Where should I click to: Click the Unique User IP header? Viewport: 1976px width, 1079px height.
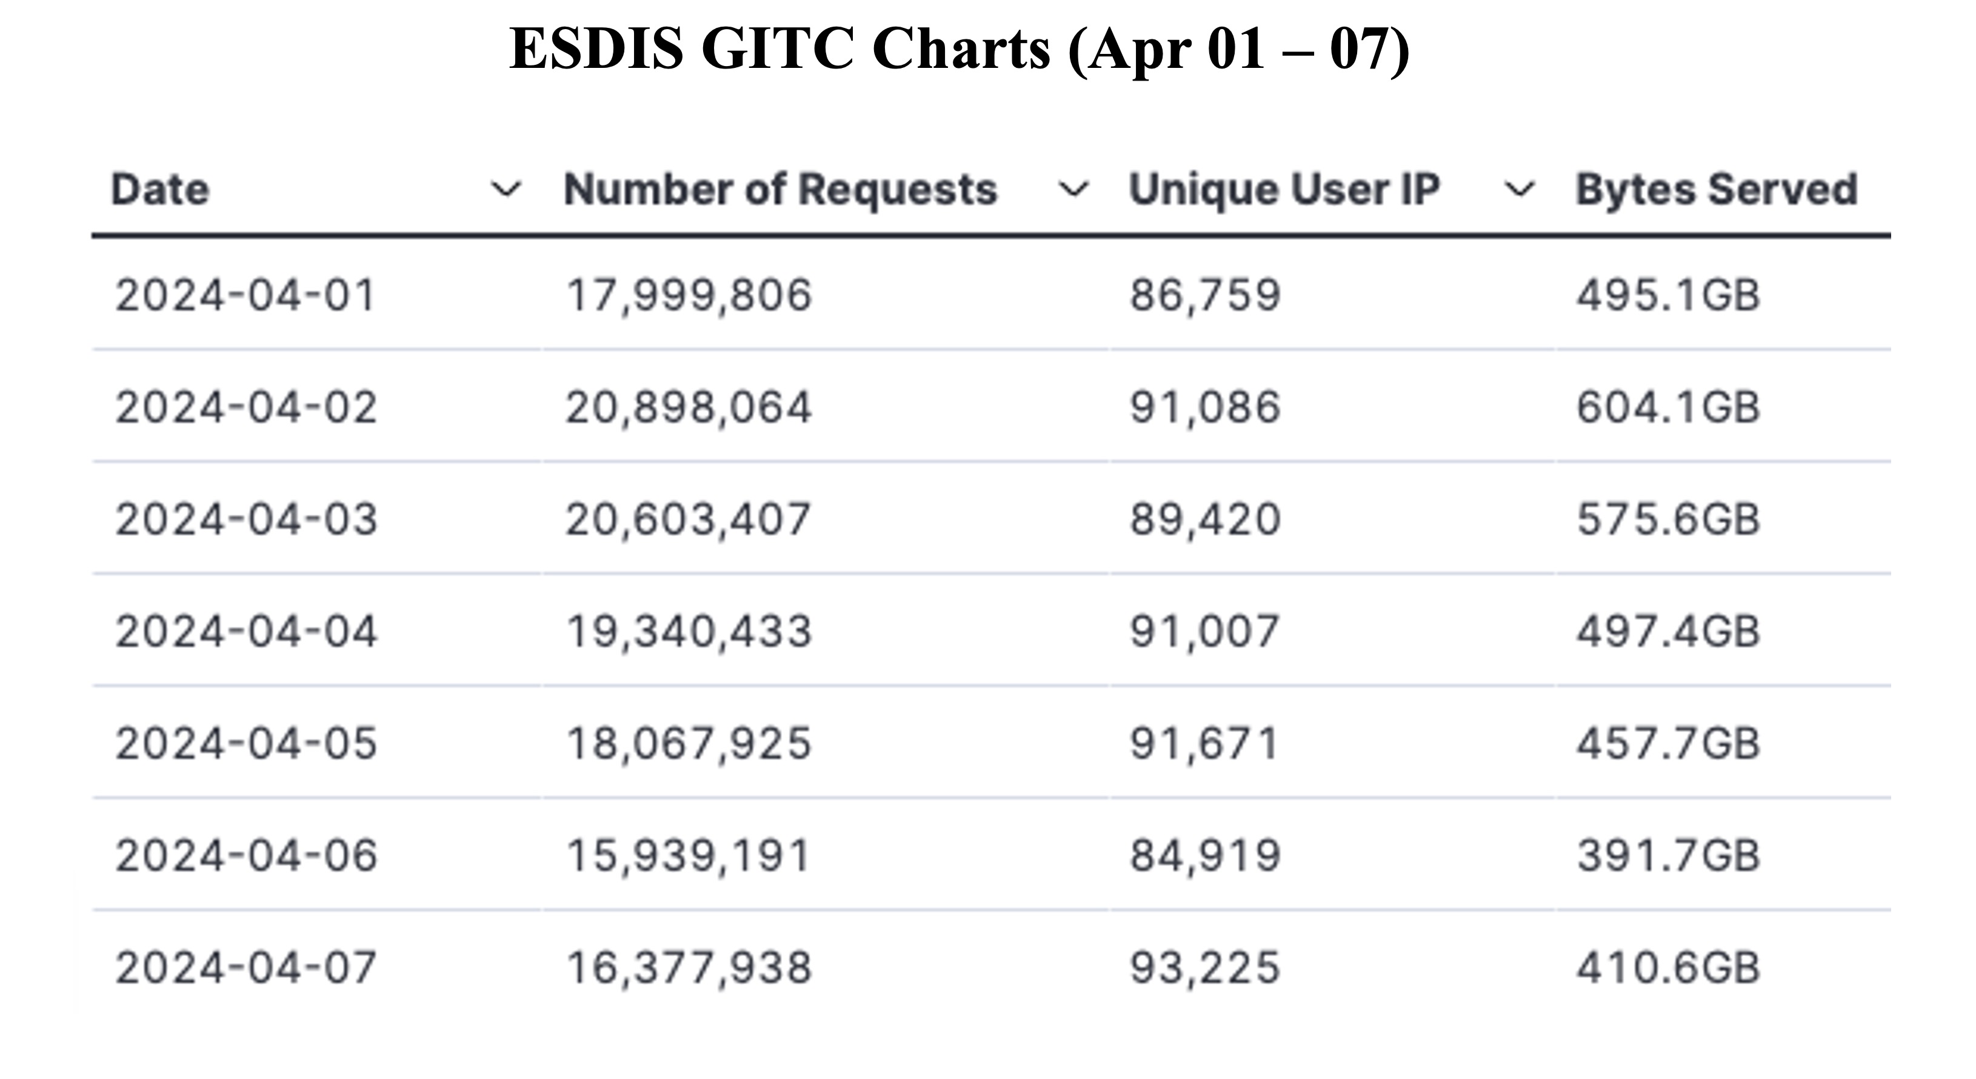[1284, 189]
